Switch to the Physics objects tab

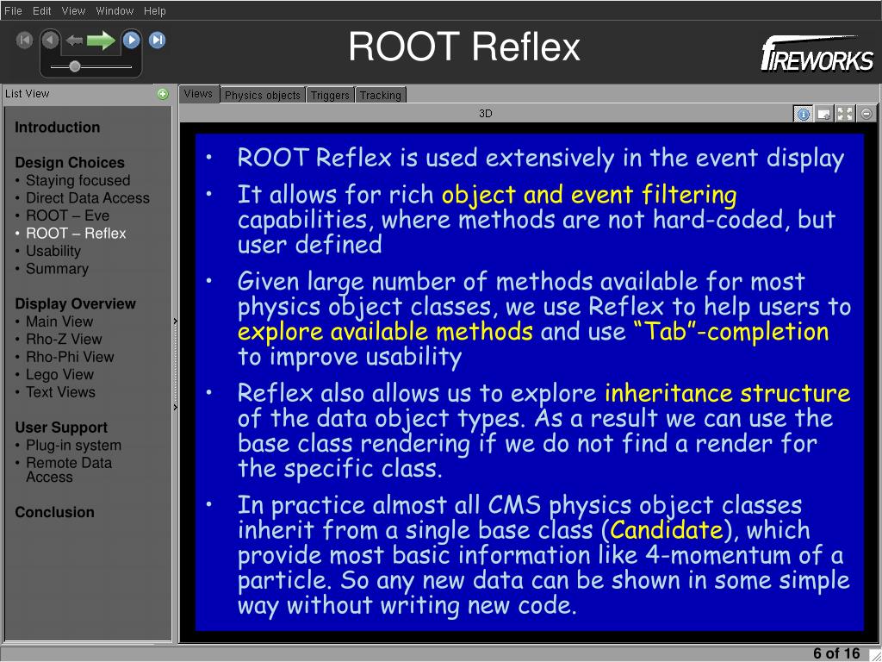[x=262, y=95]
